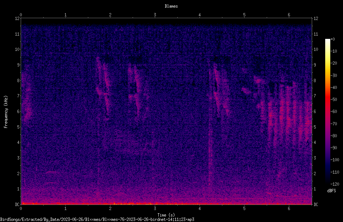Click the "dBFS" colorbar unit label

(x=331, y=191)
